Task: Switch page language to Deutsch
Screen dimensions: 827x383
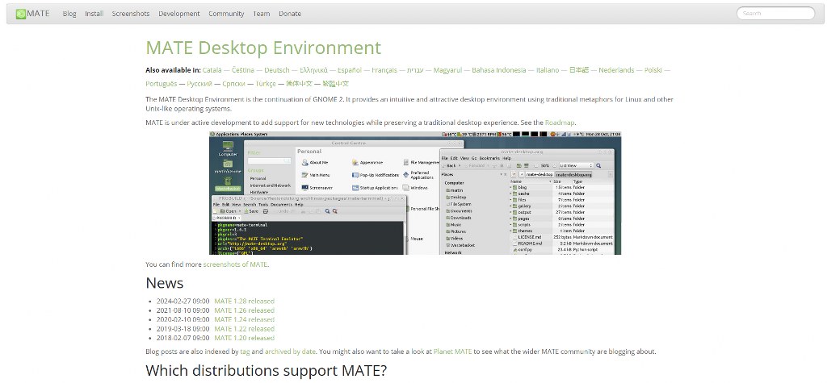Action: tap(277, 70)
